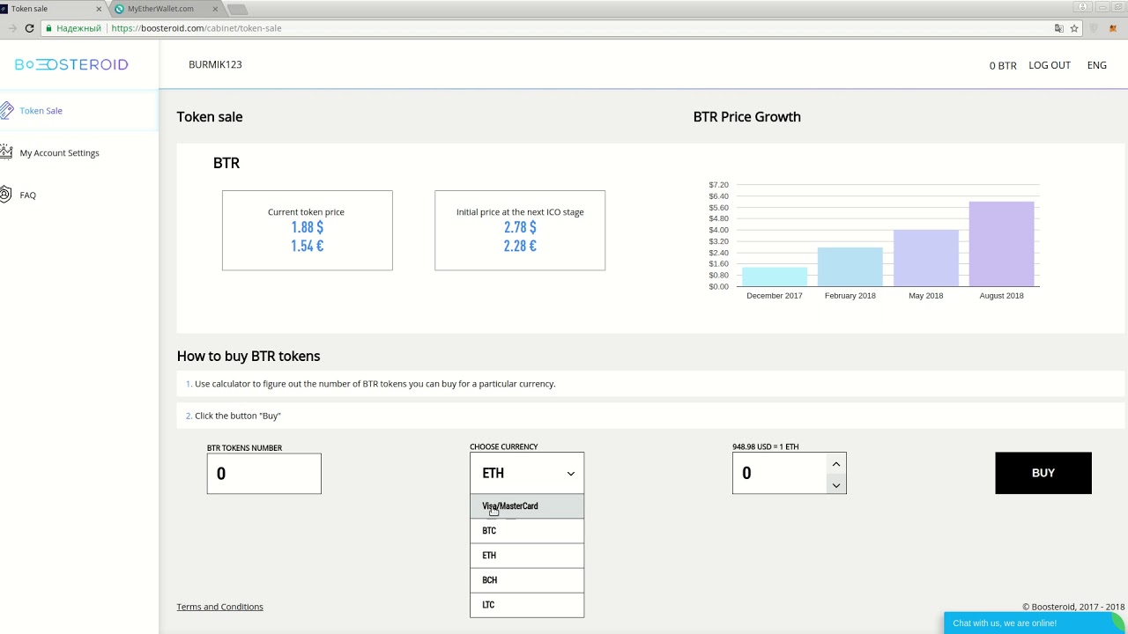The width and height of the screenshot is (1128, 634).
Task: Click the My Account Settings icon
Action: click(x=5, y=152)
